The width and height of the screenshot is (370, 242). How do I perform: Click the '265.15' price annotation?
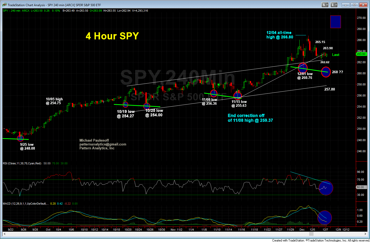coord(320,42)
